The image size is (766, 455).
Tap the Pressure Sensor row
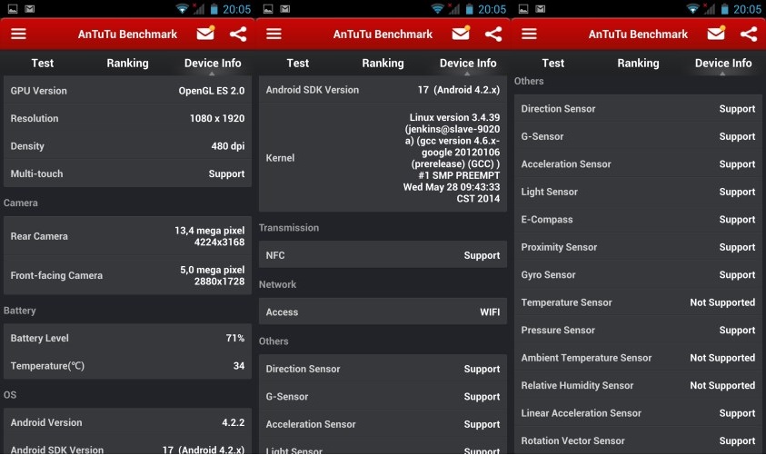tap(638, 330)
